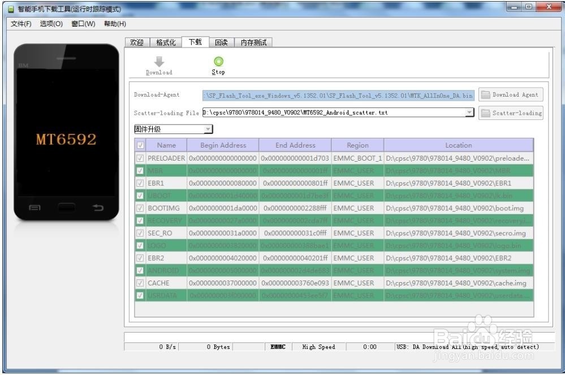Click the High Speed status indicator
This screenshot has height=375, width=565.
click(x=318, y=347)
